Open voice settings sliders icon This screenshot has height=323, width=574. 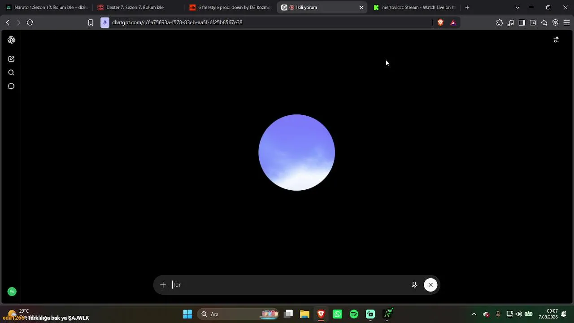tap(556, 39)
